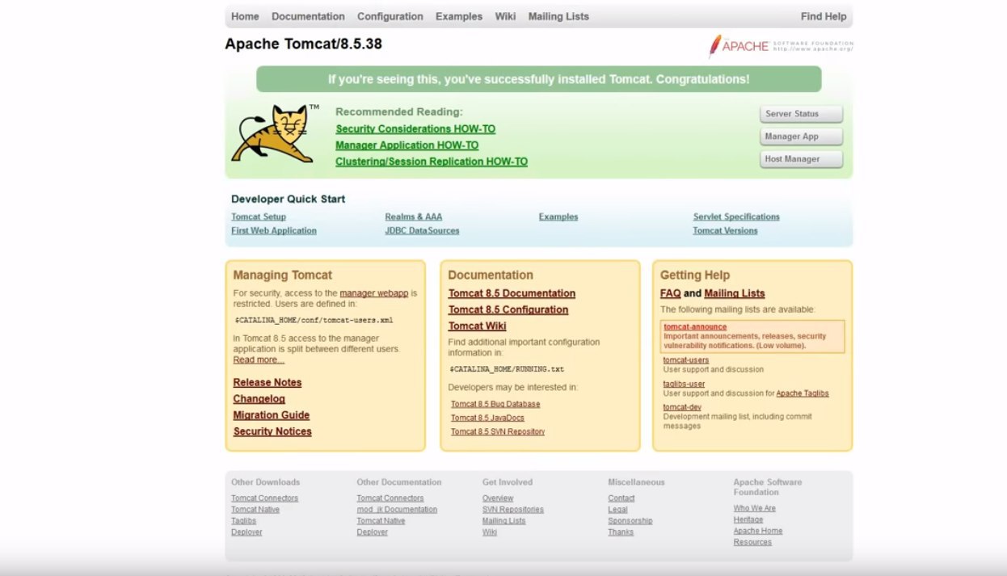
Task: Open the Changelog link
Action: click(259, 399)
